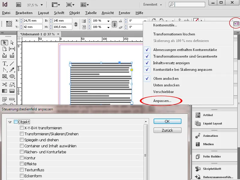Click OK in Steuerungsbedienfeld anpassen dialog
The height and width of the screenshot is (180, 240).
tap(167, 121)
